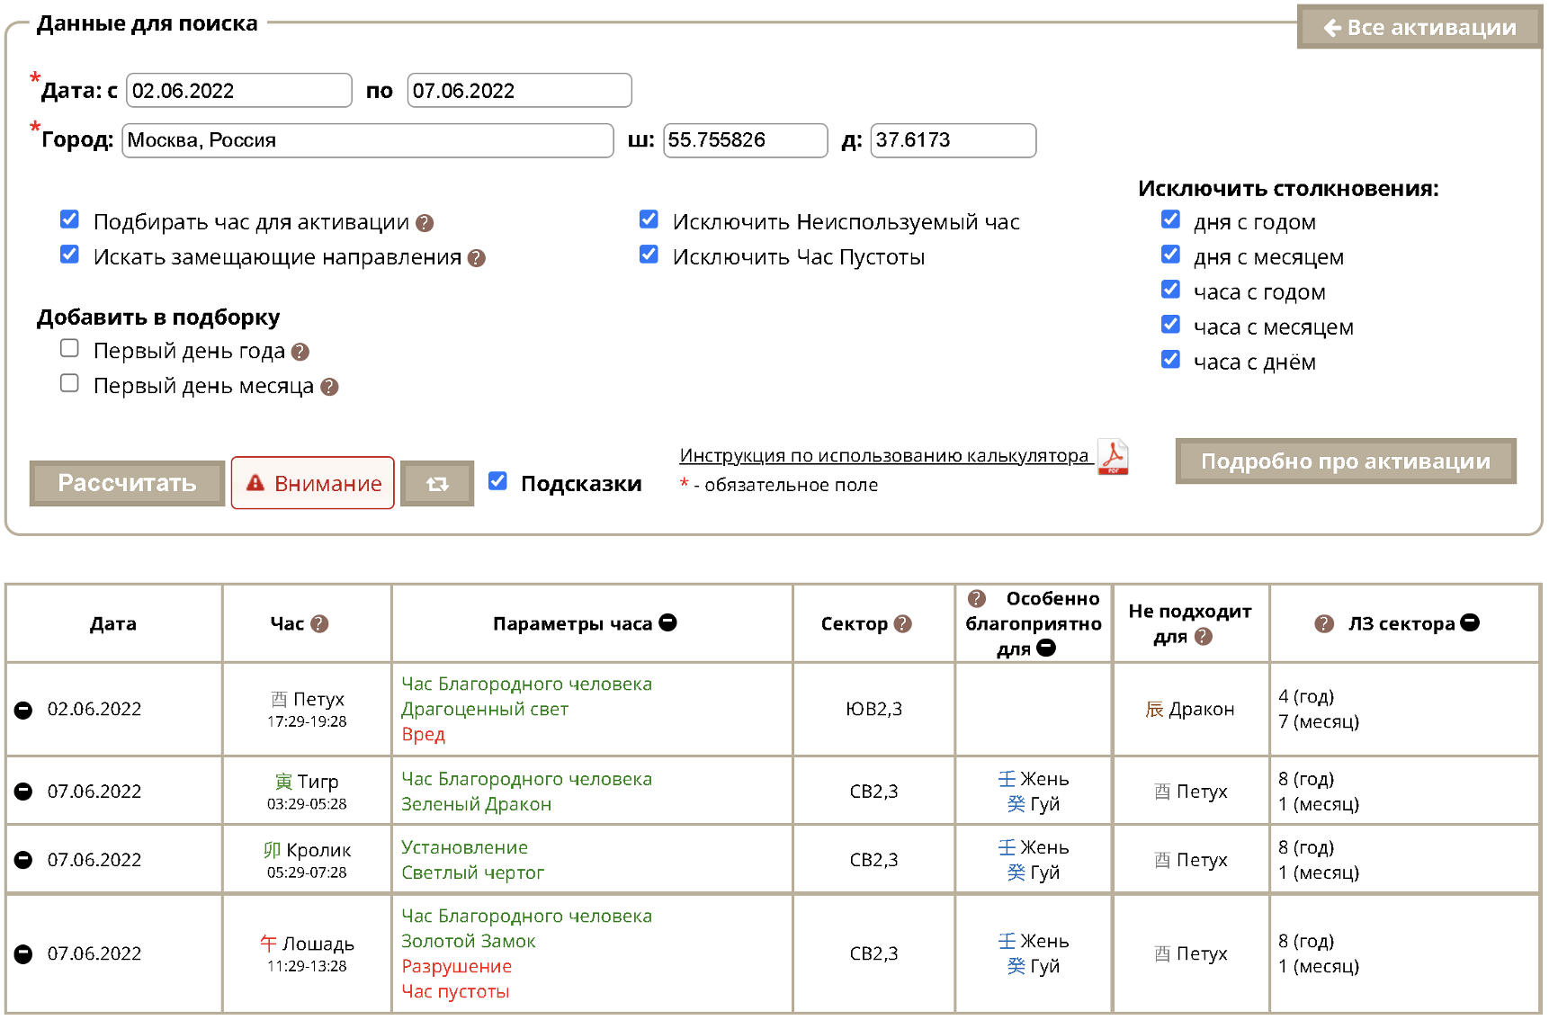Image resolution: width=1549 pixels, height=1020 pixels.
Task: Click the start date field 02.06.2022
Action: click(x=239, y=91)
